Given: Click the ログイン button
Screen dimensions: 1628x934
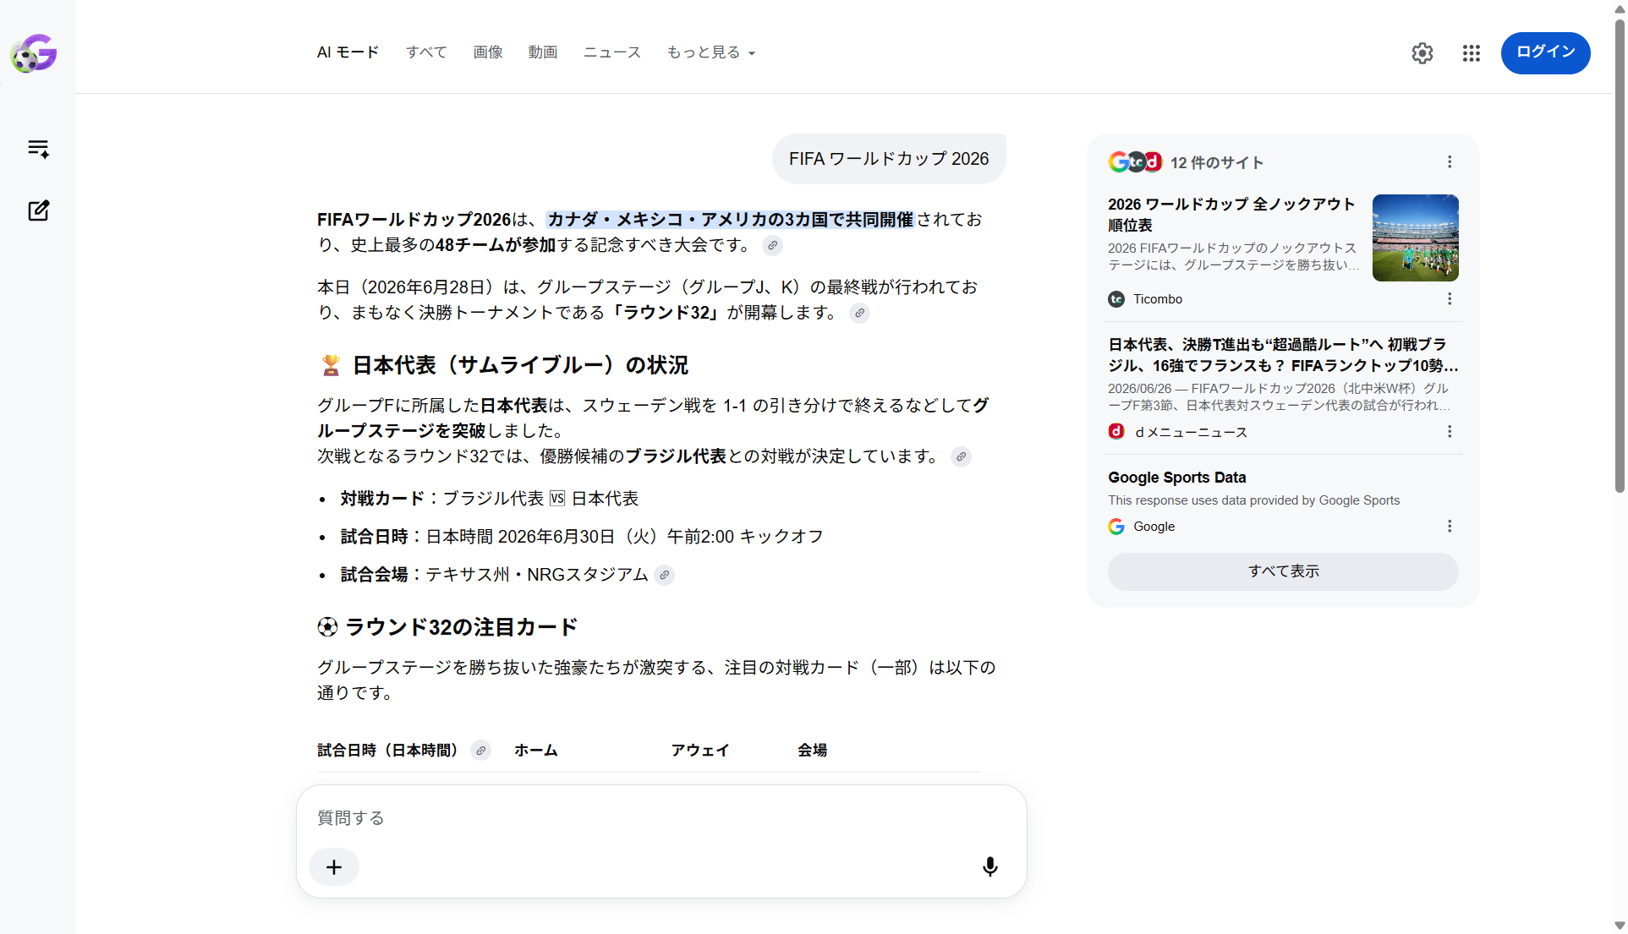Looking at the screenshot, I should coord(1545,52).
